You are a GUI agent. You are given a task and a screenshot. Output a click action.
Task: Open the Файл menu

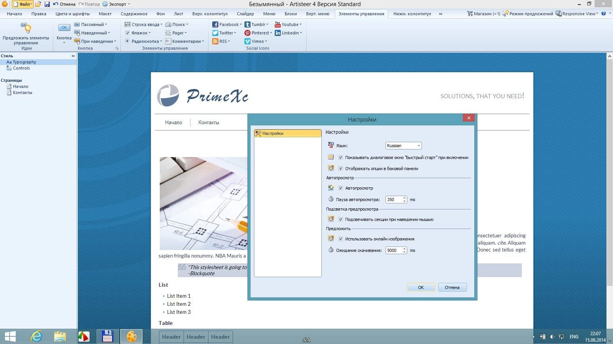point(23,4)
